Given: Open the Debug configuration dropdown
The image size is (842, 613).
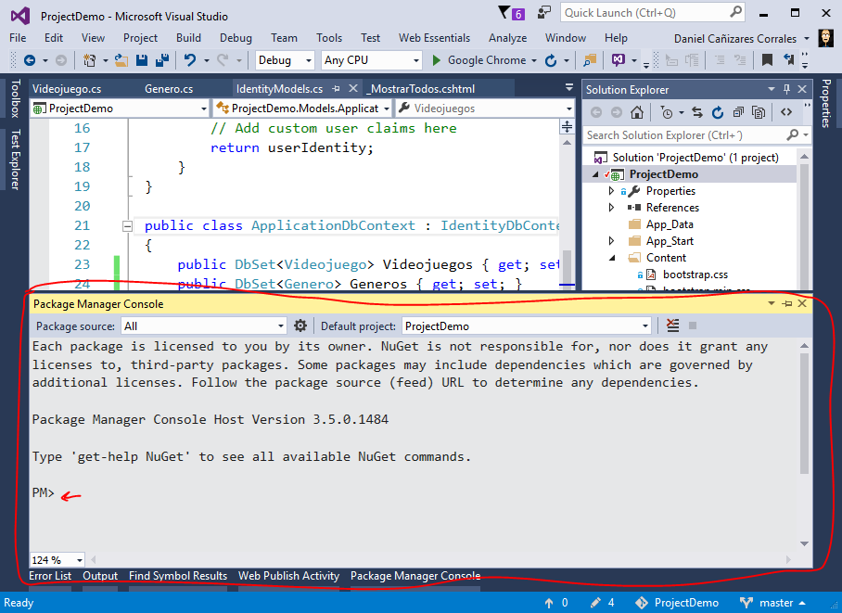Looking at the screenshot, I should [284, 60].
